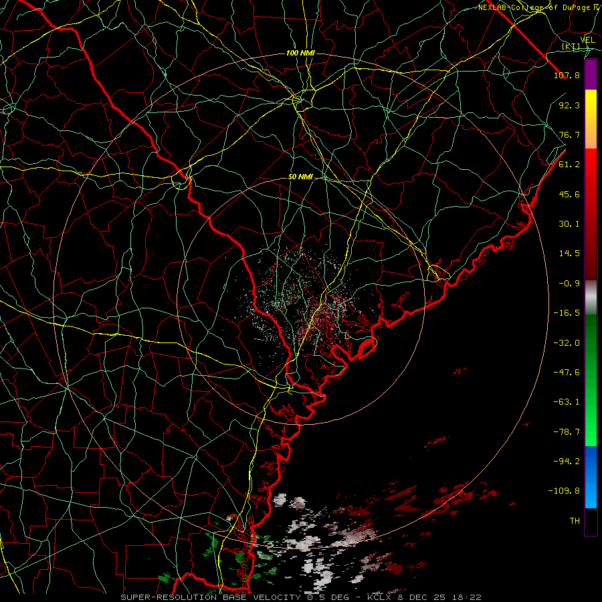This screenshot has height=602, width=602.
Task: Click the bright green color bar segment
Action: point(591,380)
